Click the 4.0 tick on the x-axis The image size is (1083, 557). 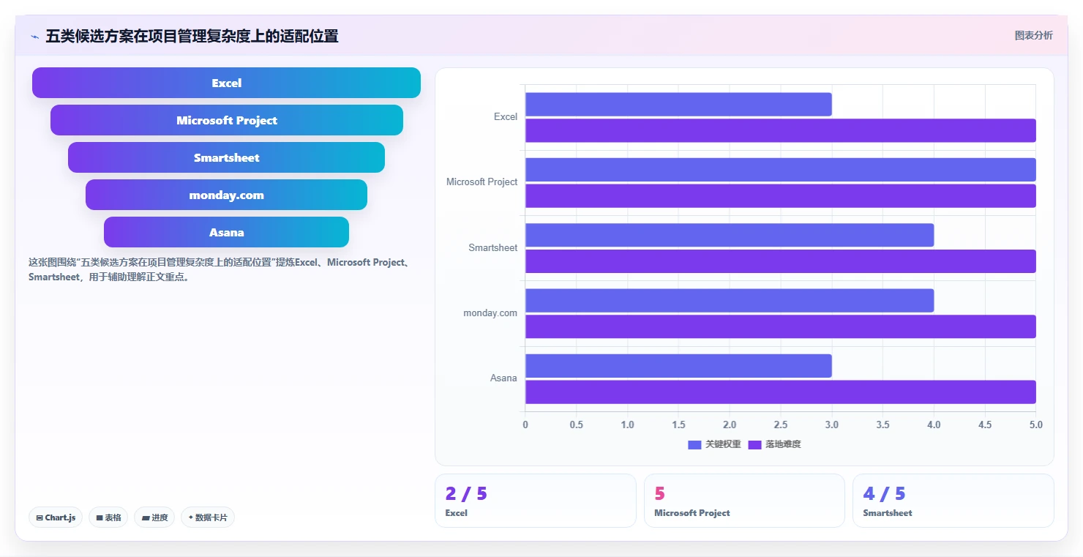[x=934, y=425]
